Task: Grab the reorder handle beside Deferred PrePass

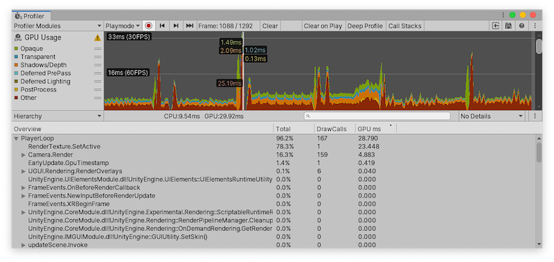Action: coord(98,73)
